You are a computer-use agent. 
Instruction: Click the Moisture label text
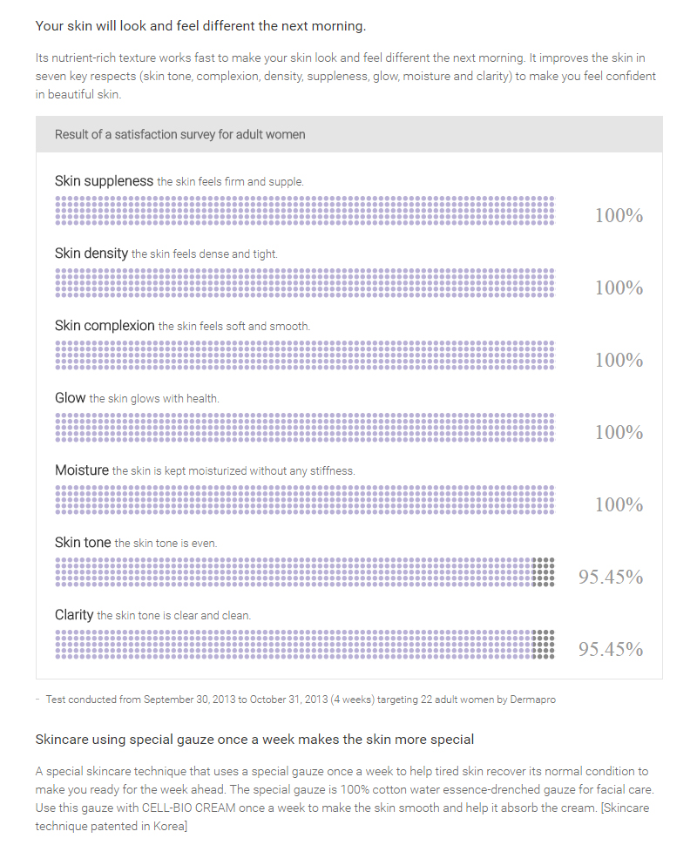(x=83, y=470)
